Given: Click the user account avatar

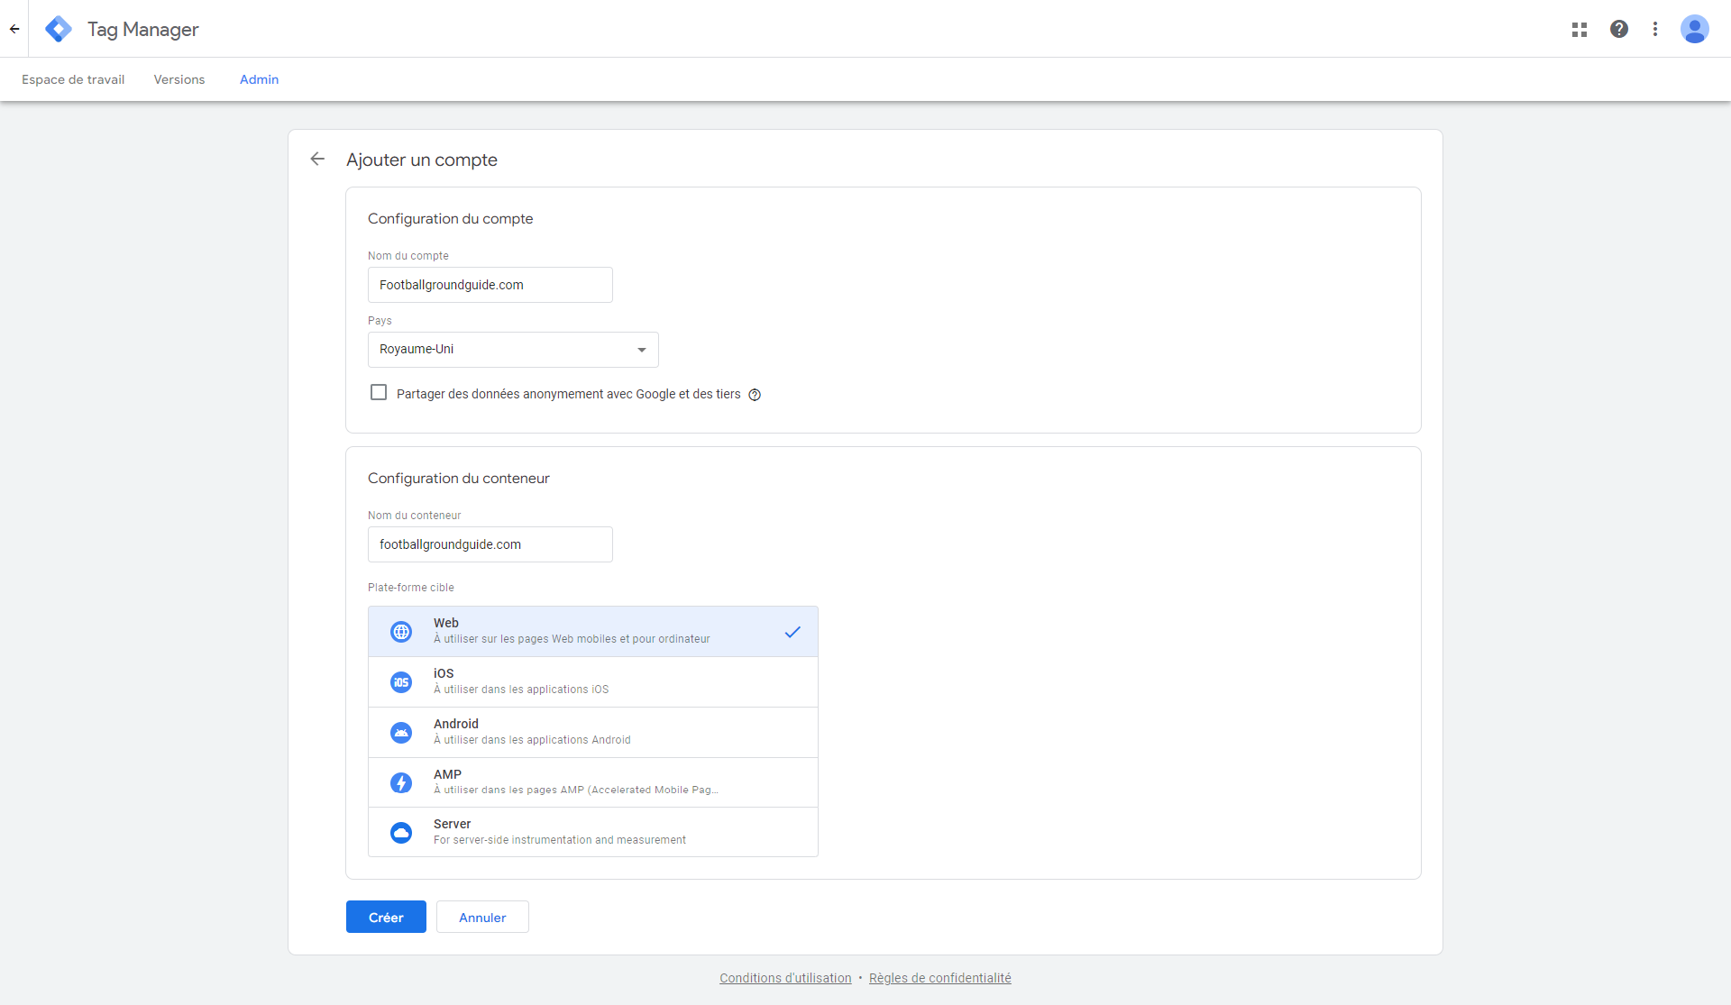Looking at the screenshot, I should (1694, 29).
